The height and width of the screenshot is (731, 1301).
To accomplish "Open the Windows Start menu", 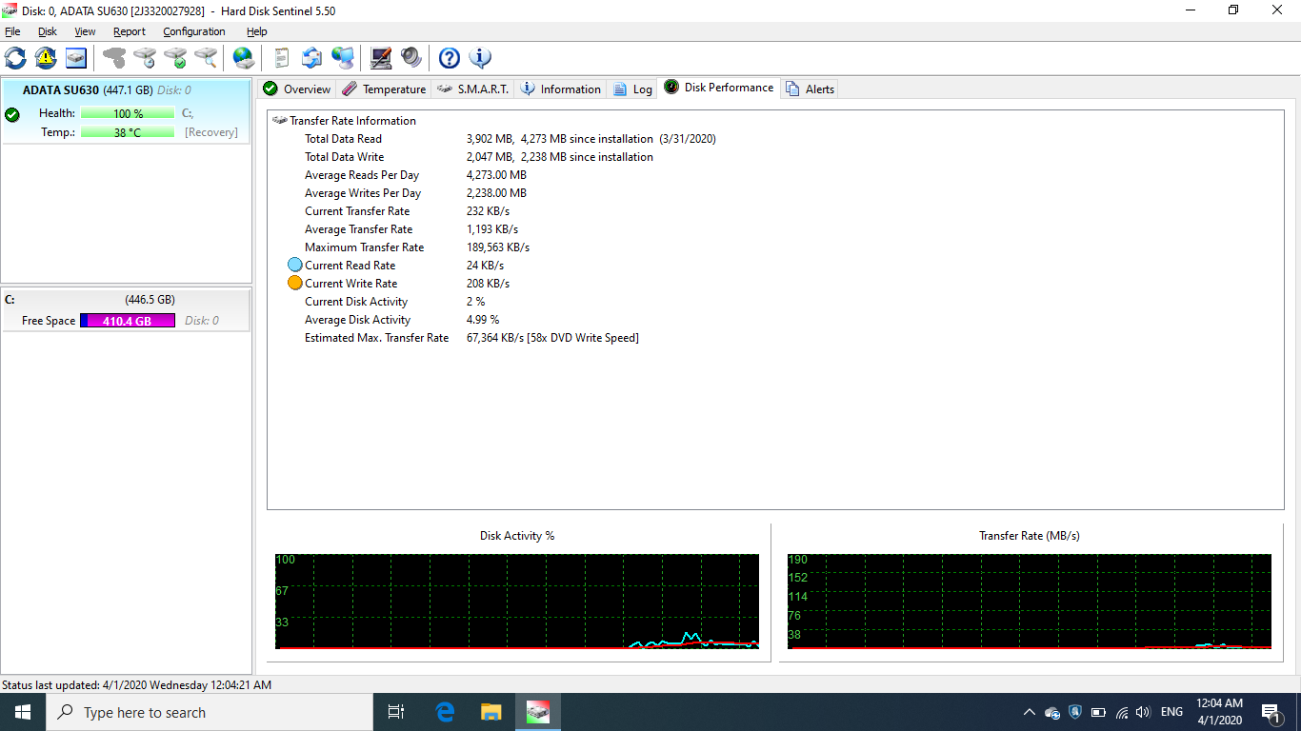I will coord(23,712).
